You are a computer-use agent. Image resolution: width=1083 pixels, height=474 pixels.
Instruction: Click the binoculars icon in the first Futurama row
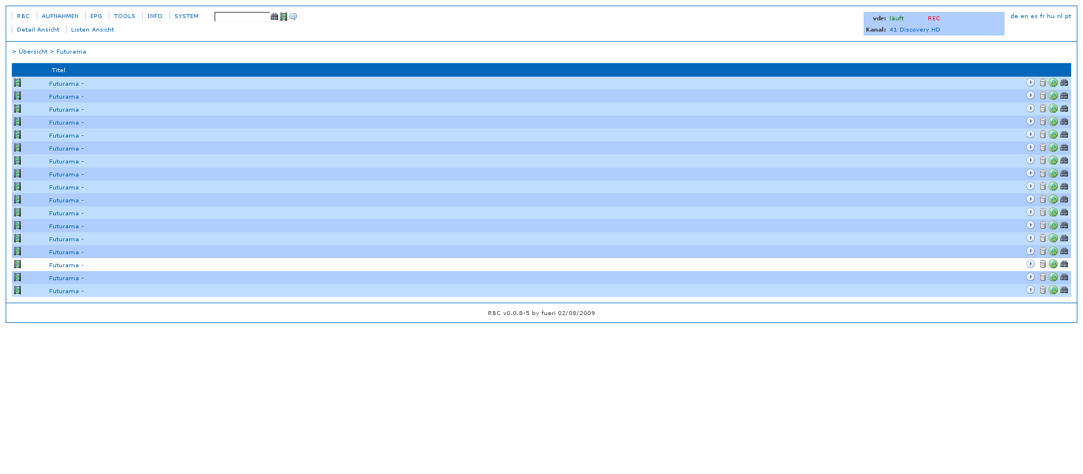coord(1064,82)
